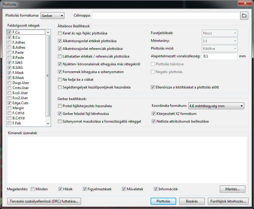254x209 pixels.
Task: Enable the Margin layer
Action: pos(10,108)
